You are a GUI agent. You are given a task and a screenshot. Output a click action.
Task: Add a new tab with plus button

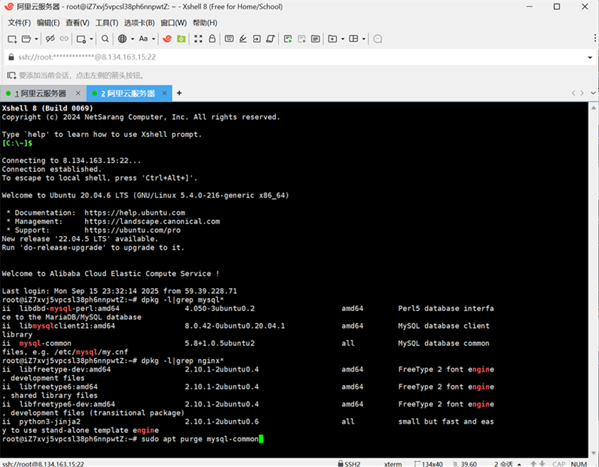(x=179, y=93)
